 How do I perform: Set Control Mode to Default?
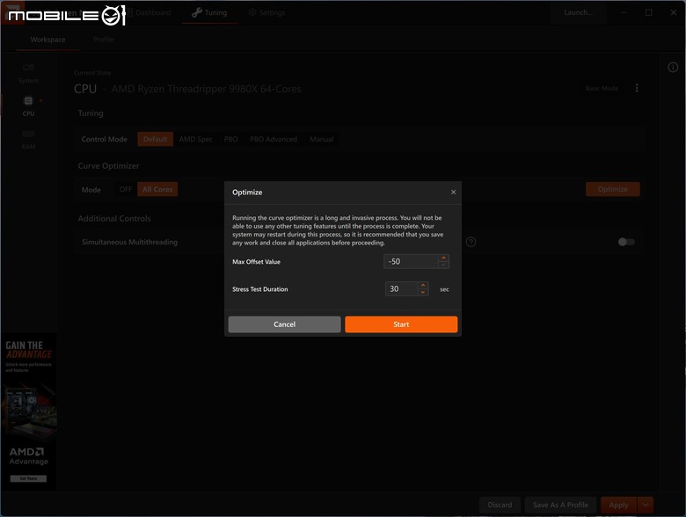[x=156, y=139]
